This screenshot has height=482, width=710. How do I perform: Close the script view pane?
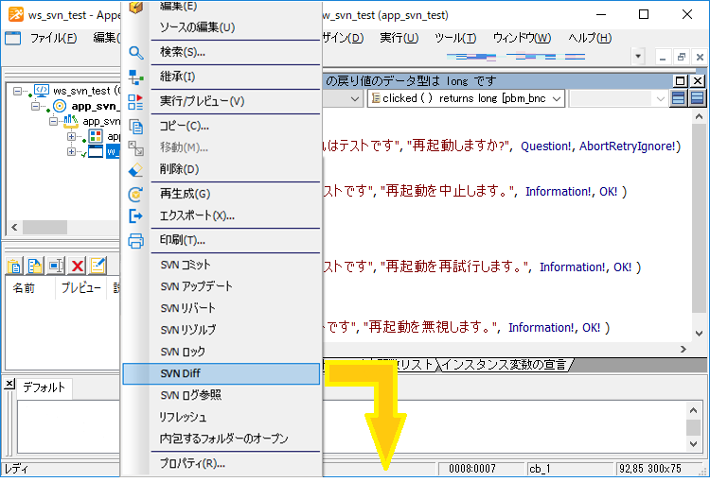point(698,81)
